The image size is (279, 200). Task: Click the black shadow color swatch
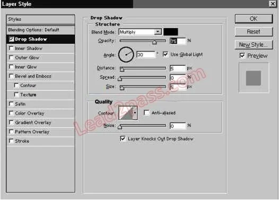tap(171, 32)
